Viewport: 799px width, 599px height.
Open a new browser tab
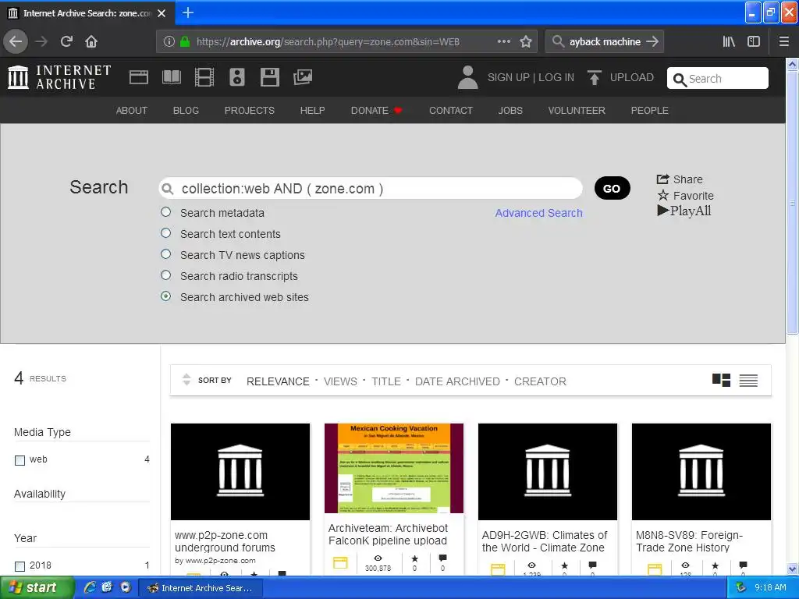[x=187, y=12]
